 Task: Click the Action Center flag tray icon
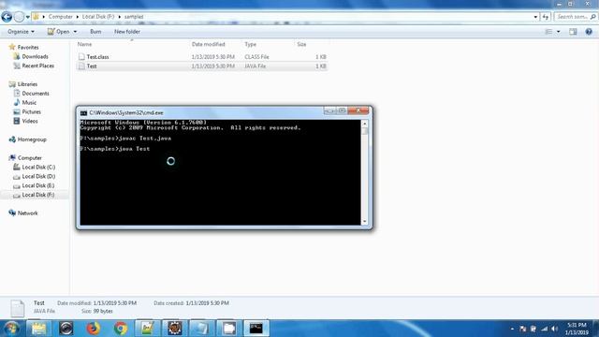click(x=522, y=329)
